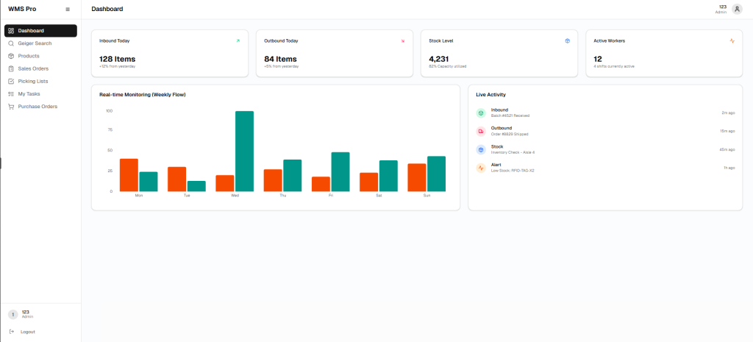Click the Stock Level blue box icon
This screenshot has width=753, height=342.
tap(567, 41)
